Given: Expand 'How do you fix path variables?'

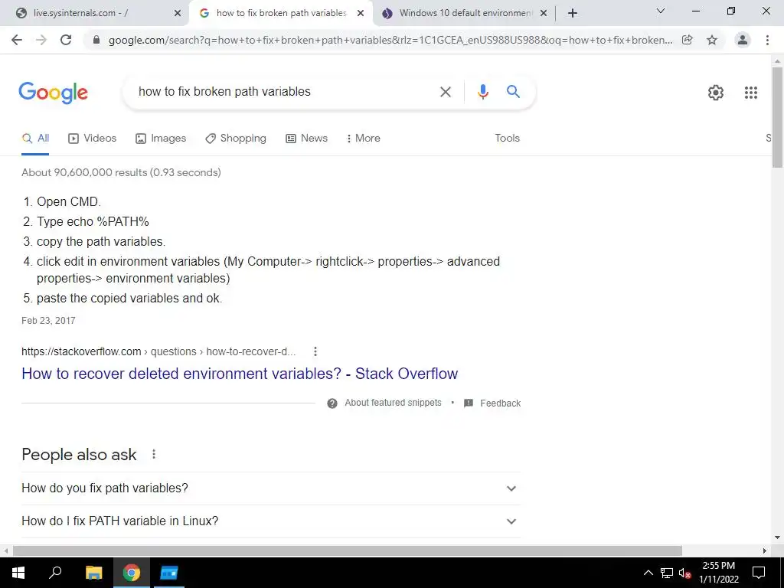Looking at the screenshot, I should (270, 488).
